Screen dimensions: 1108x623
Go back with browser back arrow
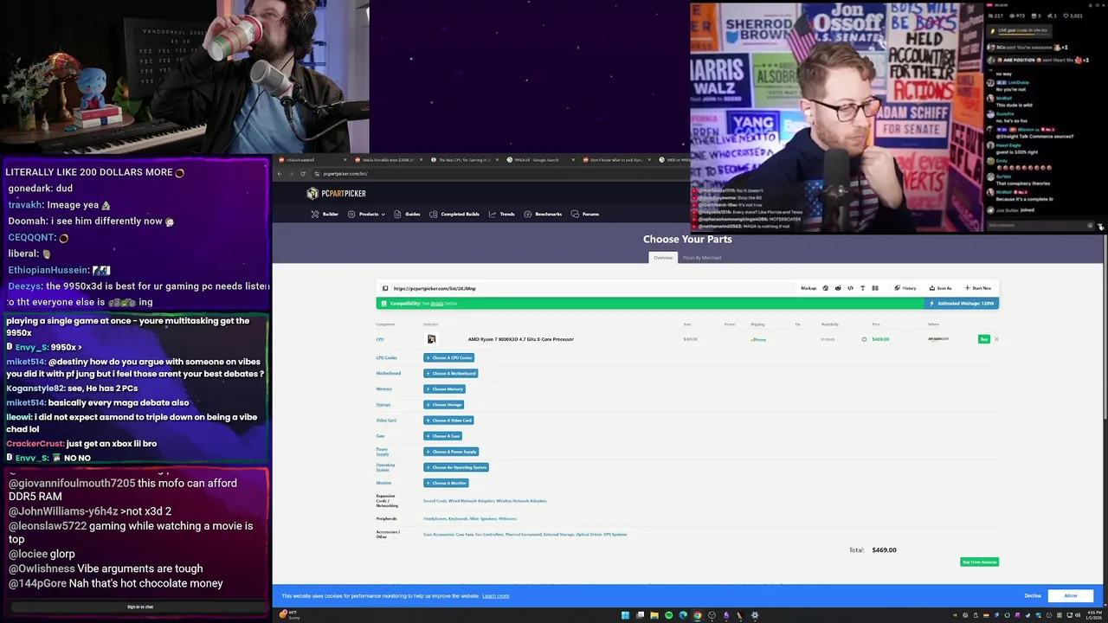click(280, 174)
